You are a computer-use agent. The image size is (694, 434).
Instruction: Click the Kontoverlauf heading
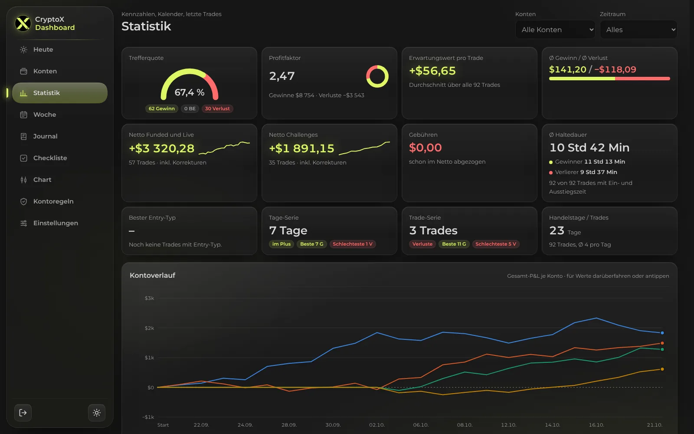tap(152, 275)
